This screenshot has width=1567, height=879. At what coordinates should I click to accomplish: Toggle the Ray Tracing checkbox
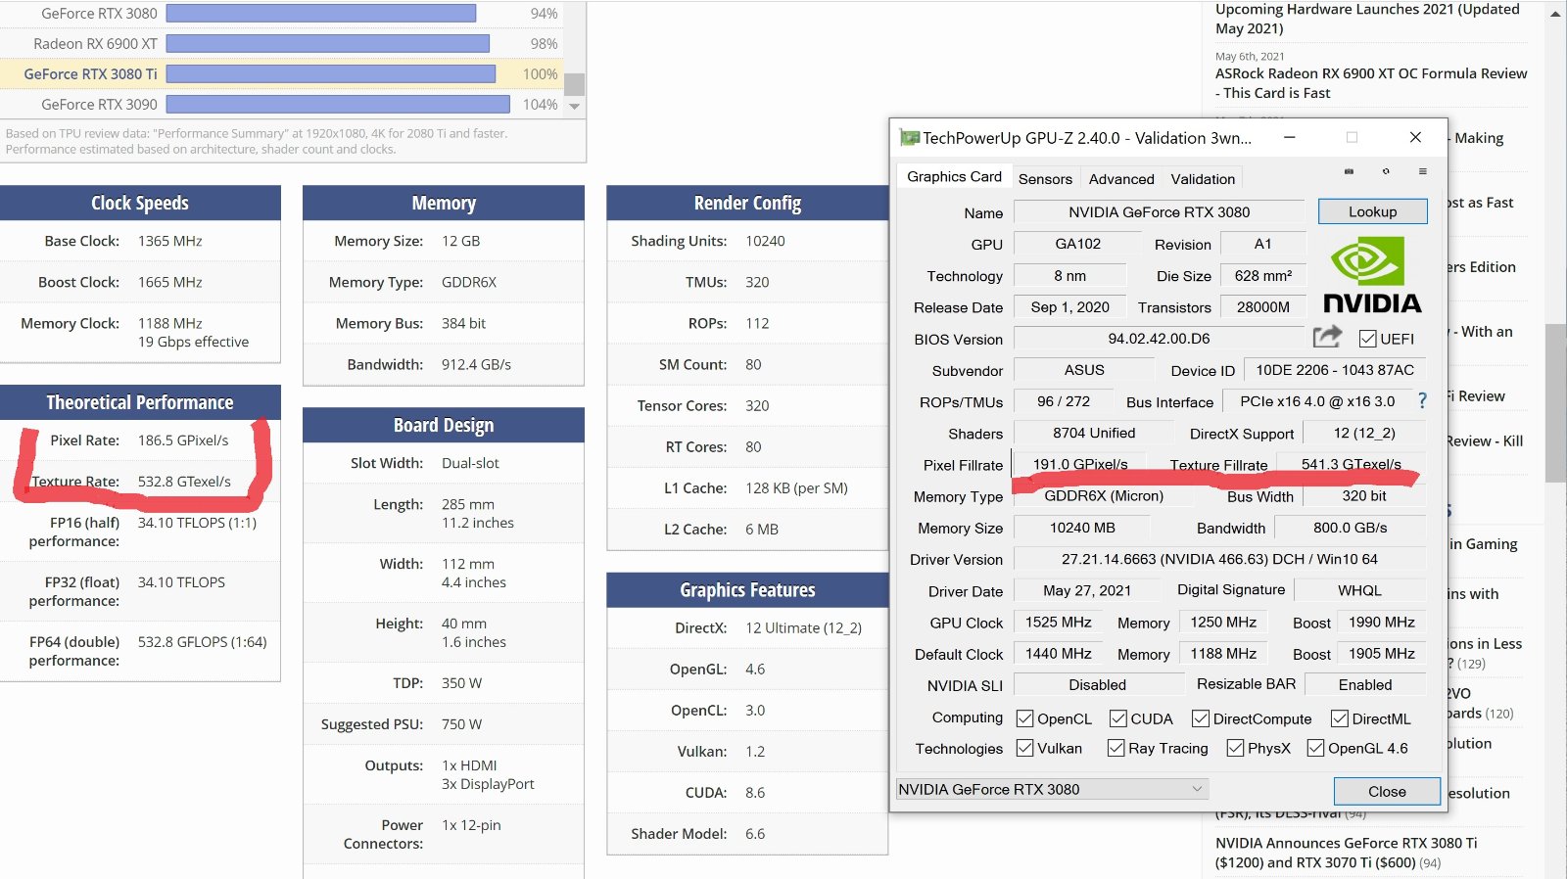click(1116, 748)
